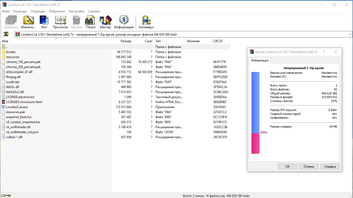Select icudtl.dat file name
This screenshot has width=353, height=198.
point(13,82)
